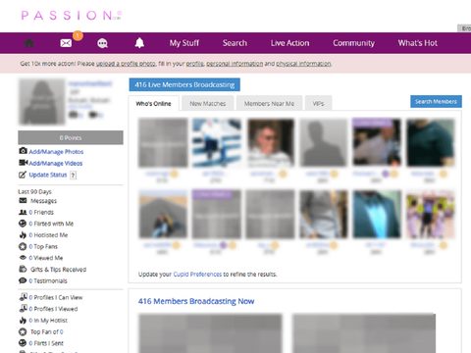Open the 0 Testimonials link
This screenshot has width=471, height=353.
click(48, 280)
